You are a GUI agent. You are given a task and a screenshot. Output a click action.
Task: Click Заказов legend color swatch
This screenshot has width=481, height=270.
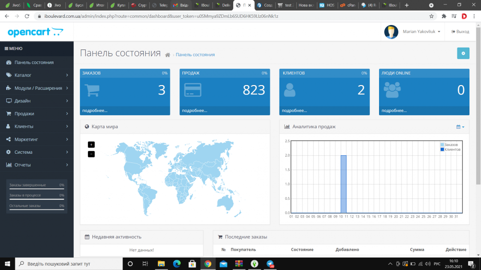(442, 145)
